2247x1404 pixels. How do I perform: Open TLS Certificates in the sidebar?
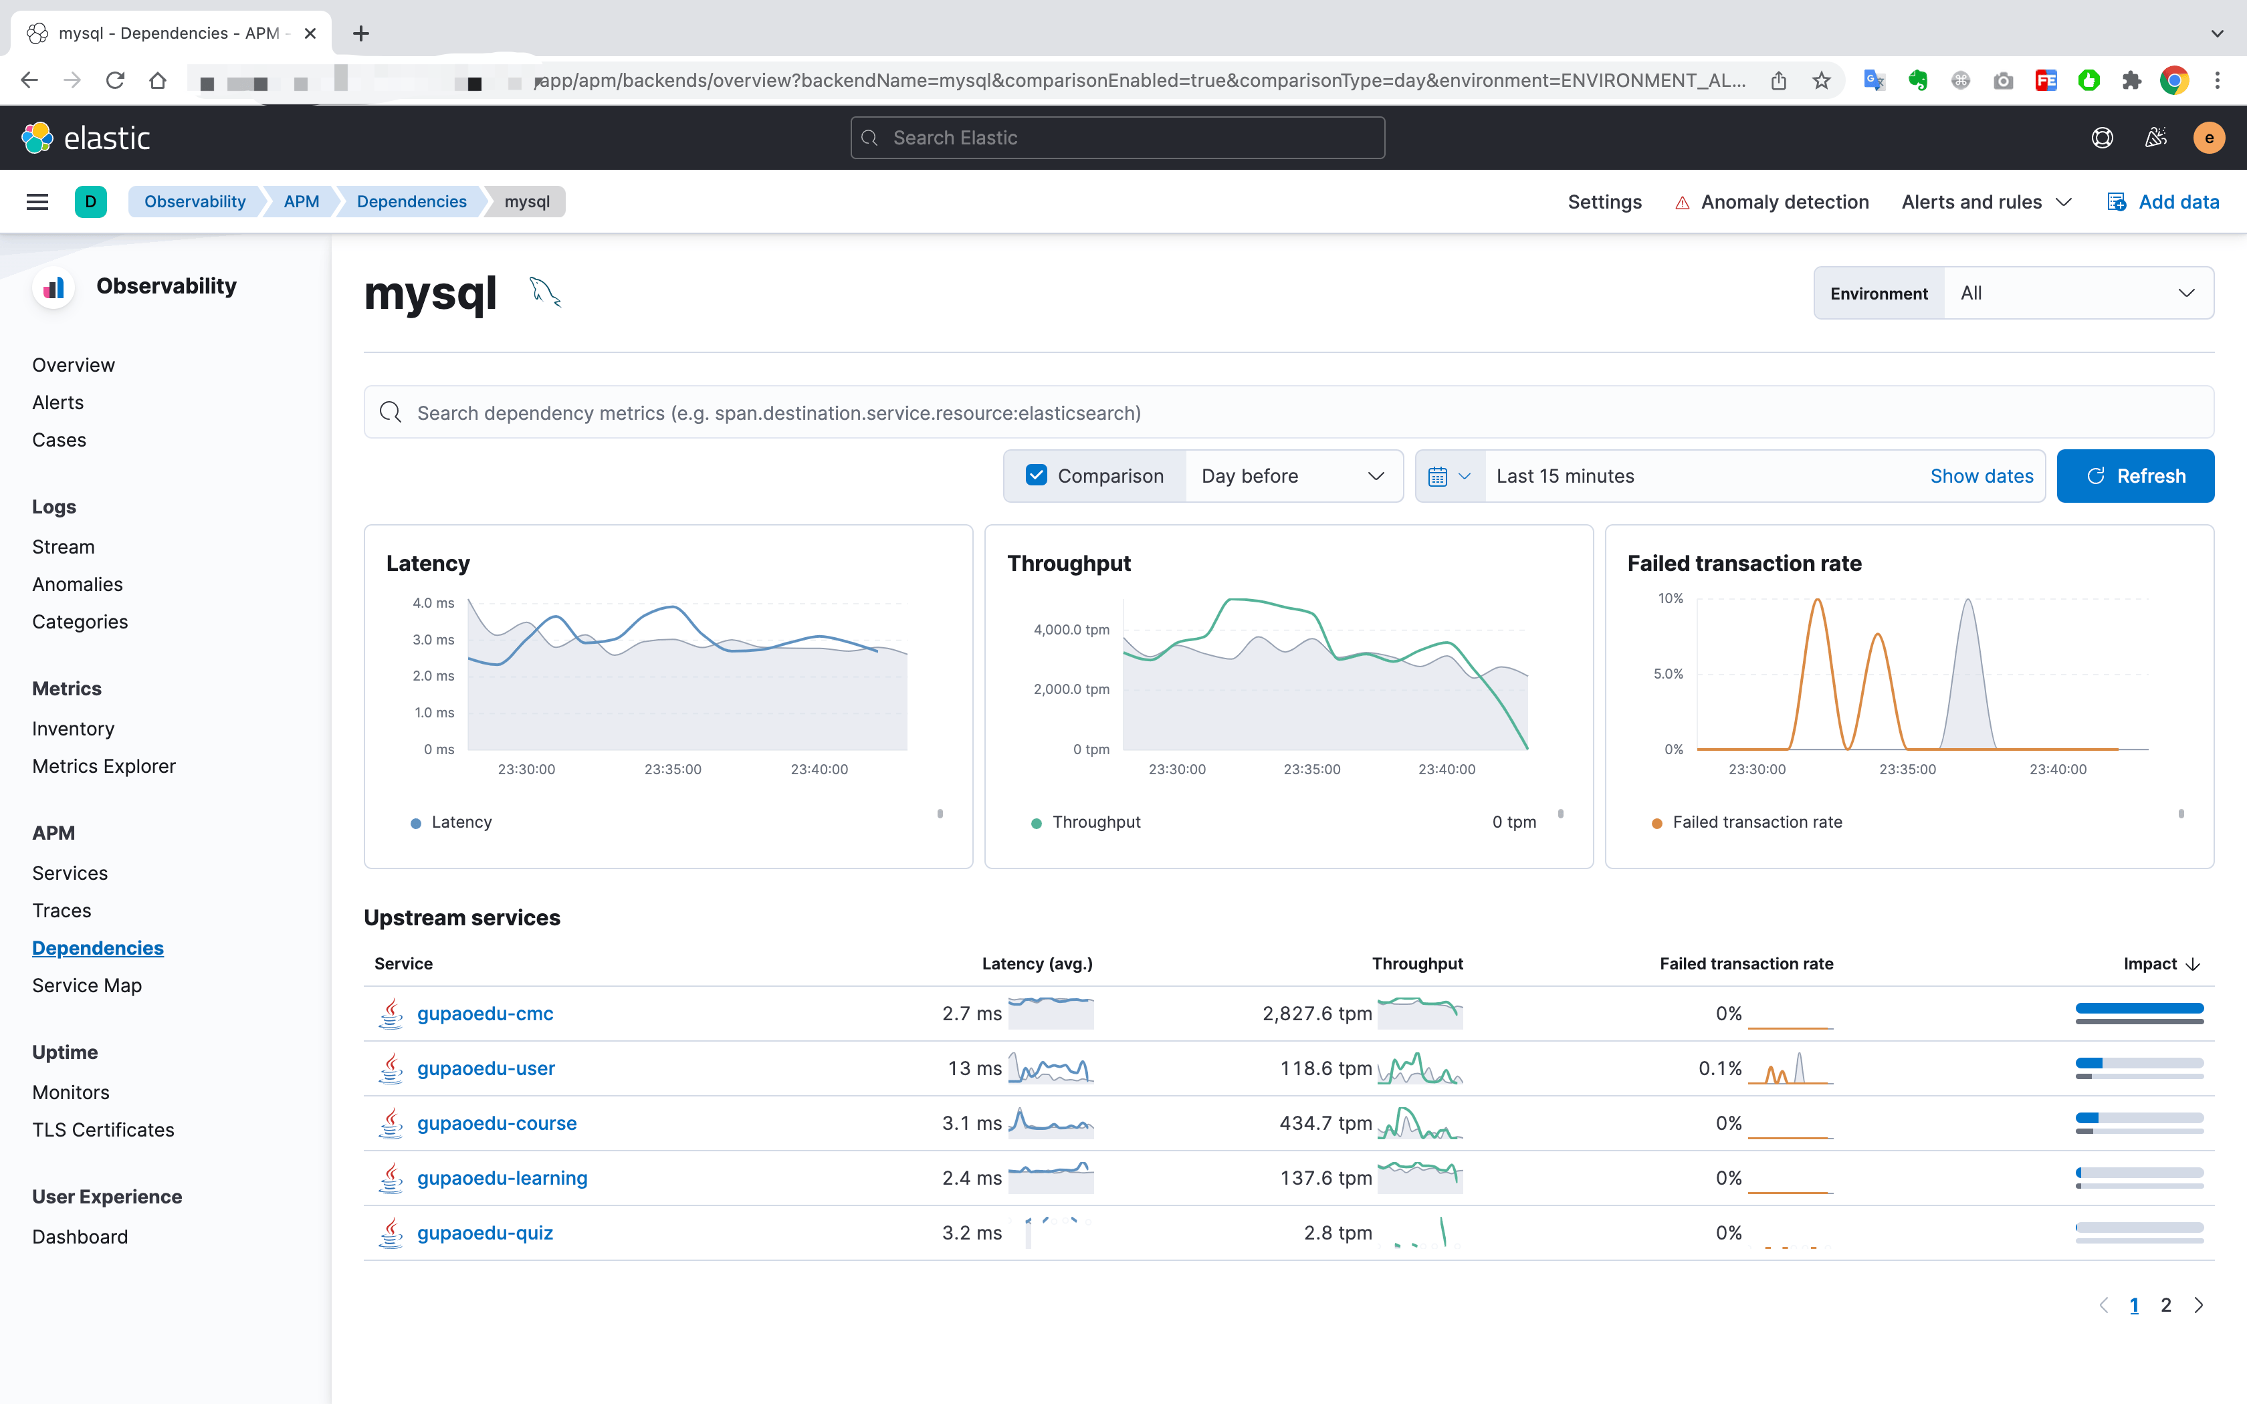coord(103,1129)
